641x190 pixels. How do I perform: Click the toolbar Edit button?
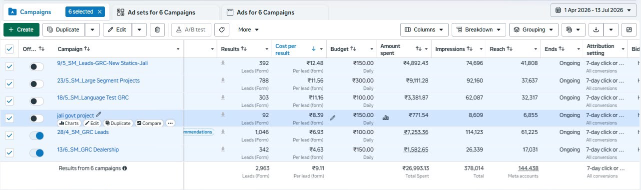point(117,29)
